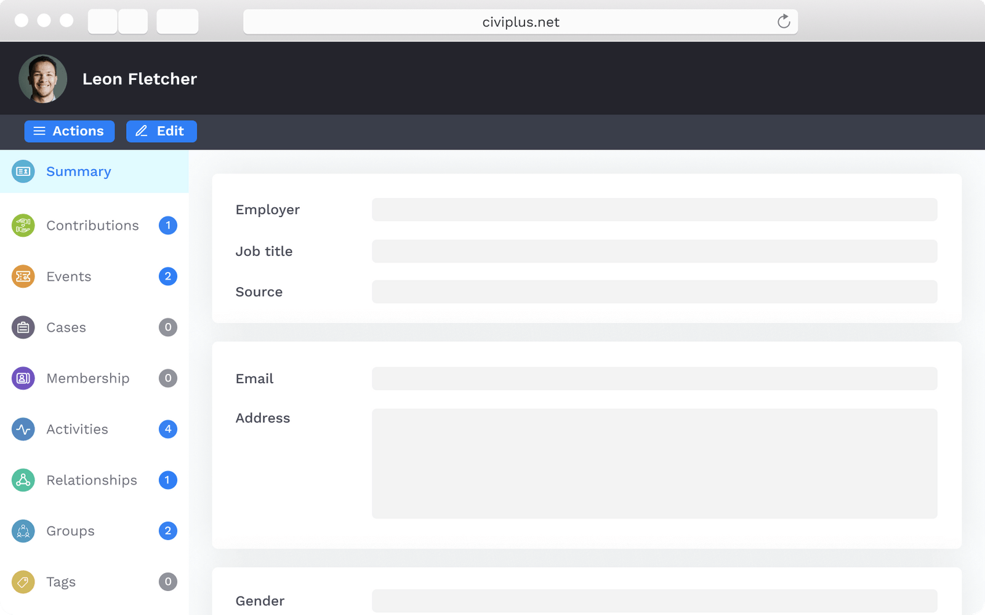
Task: Click the Edit button
Action: [161, 131]
